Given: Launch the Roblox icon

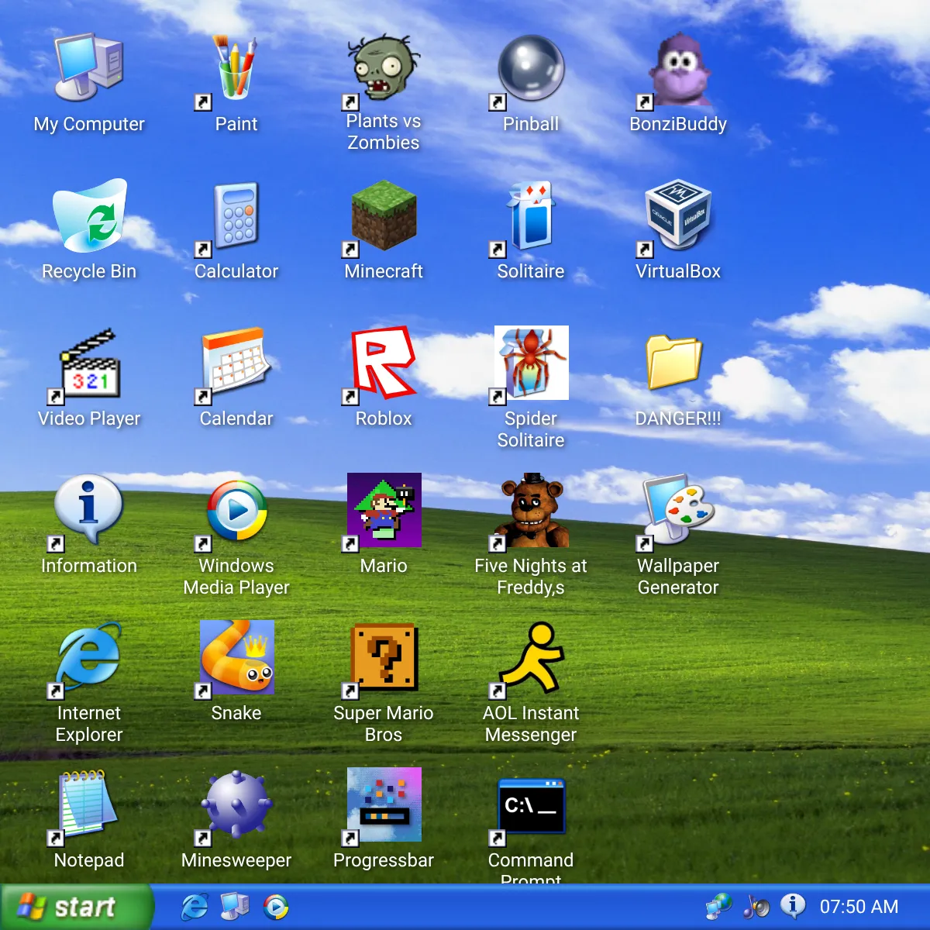Looking at the screenshot, I should pyautogui.click(x=384, y=363).
